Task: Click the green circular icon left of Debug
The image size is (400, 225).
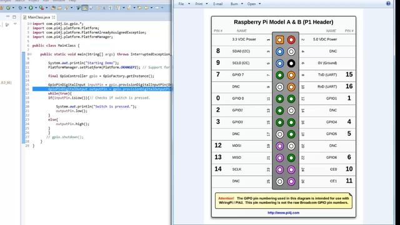Action: (x=8, y=8)
